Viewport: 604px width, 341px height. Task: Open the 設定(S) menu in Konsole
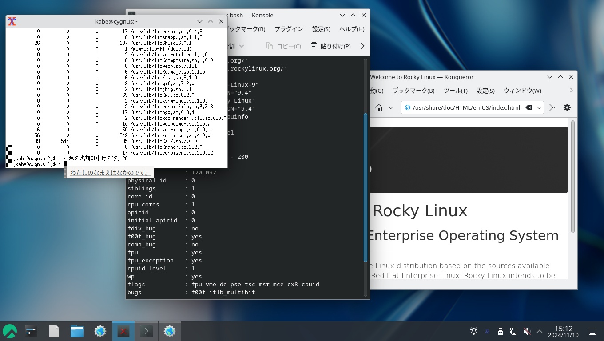tap(321, 29)
